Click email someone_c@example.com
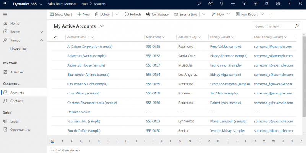Screen dimensions: 306x153 point(273,56)
